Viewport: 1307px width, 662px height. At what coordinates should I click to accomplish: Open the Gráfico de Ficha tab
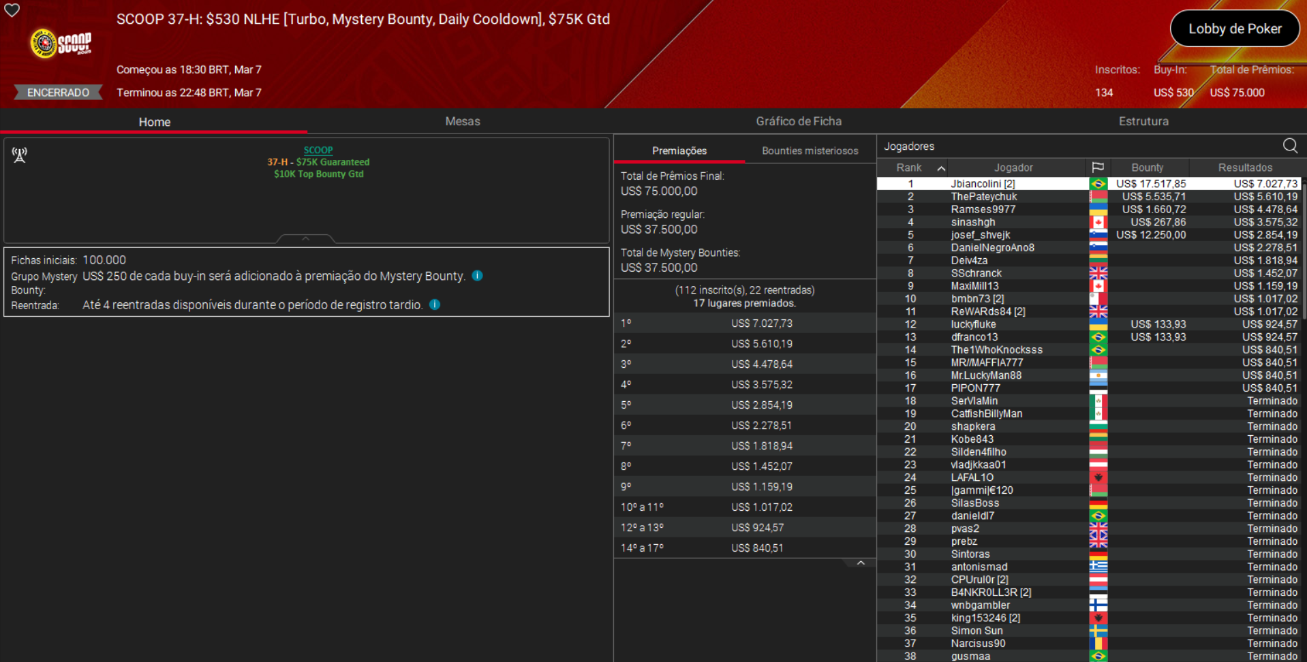point(799,121)
